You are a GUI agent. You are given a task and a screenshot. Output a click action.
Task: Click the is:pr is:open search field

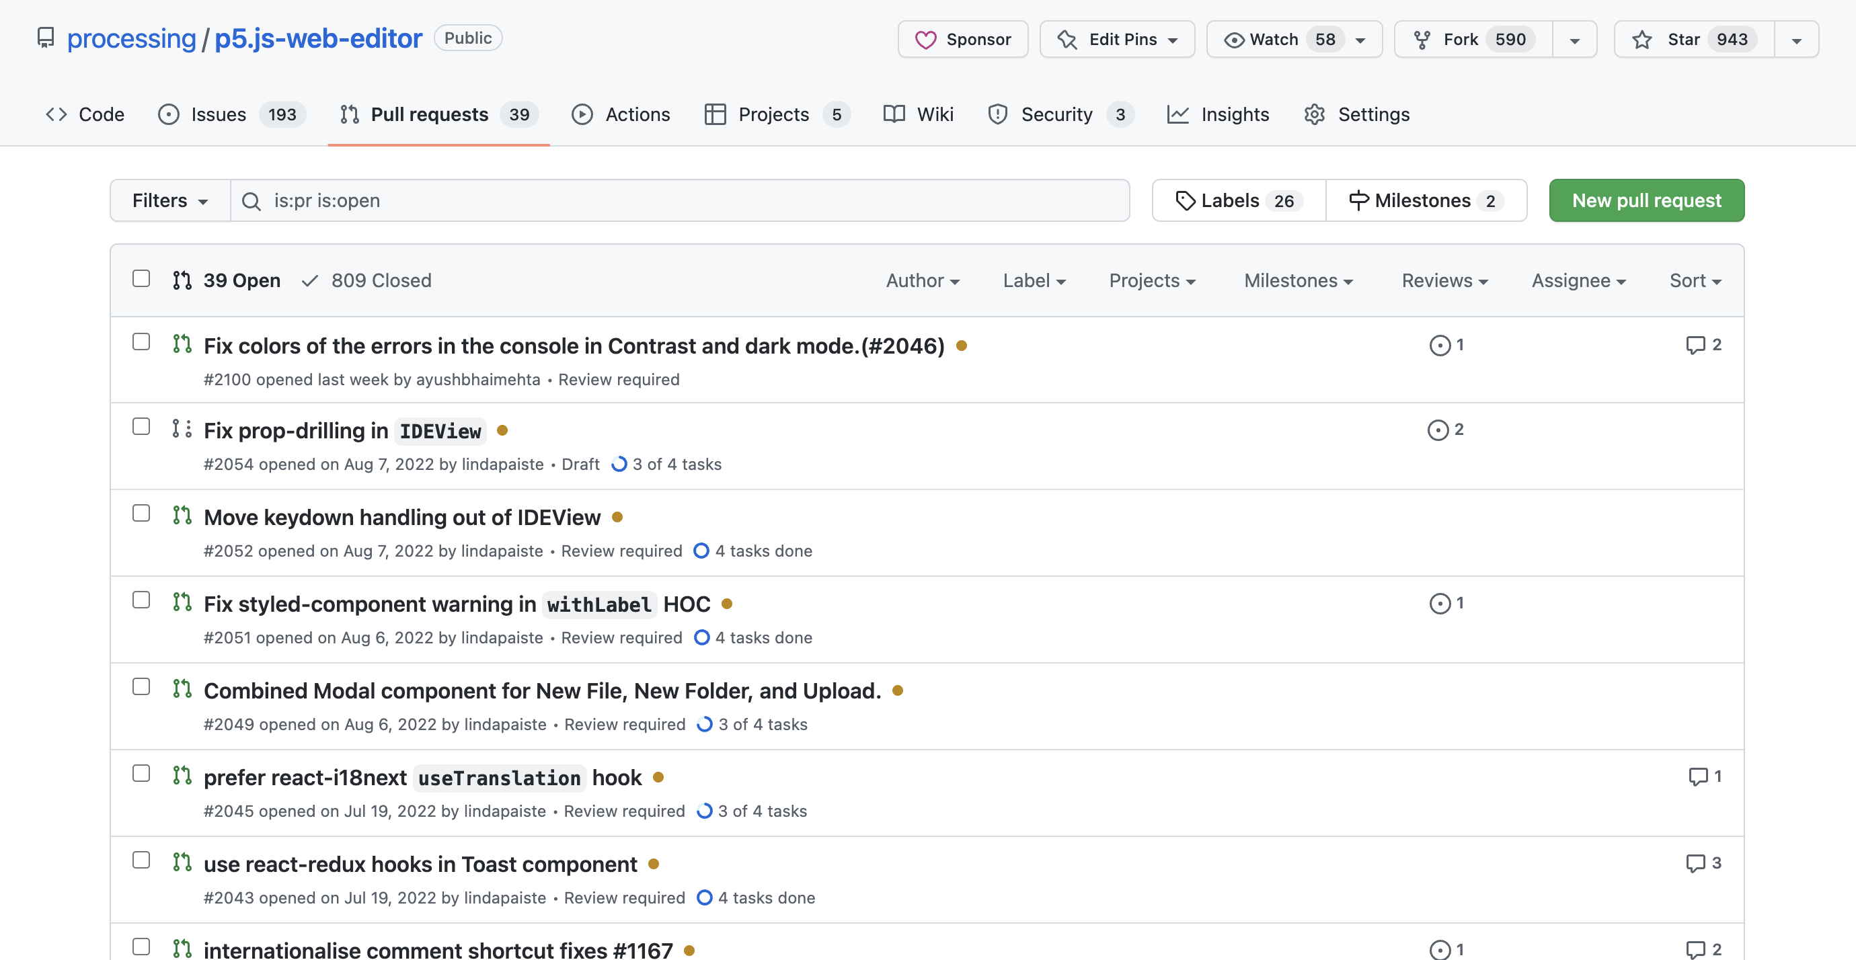tap(679, 201)
